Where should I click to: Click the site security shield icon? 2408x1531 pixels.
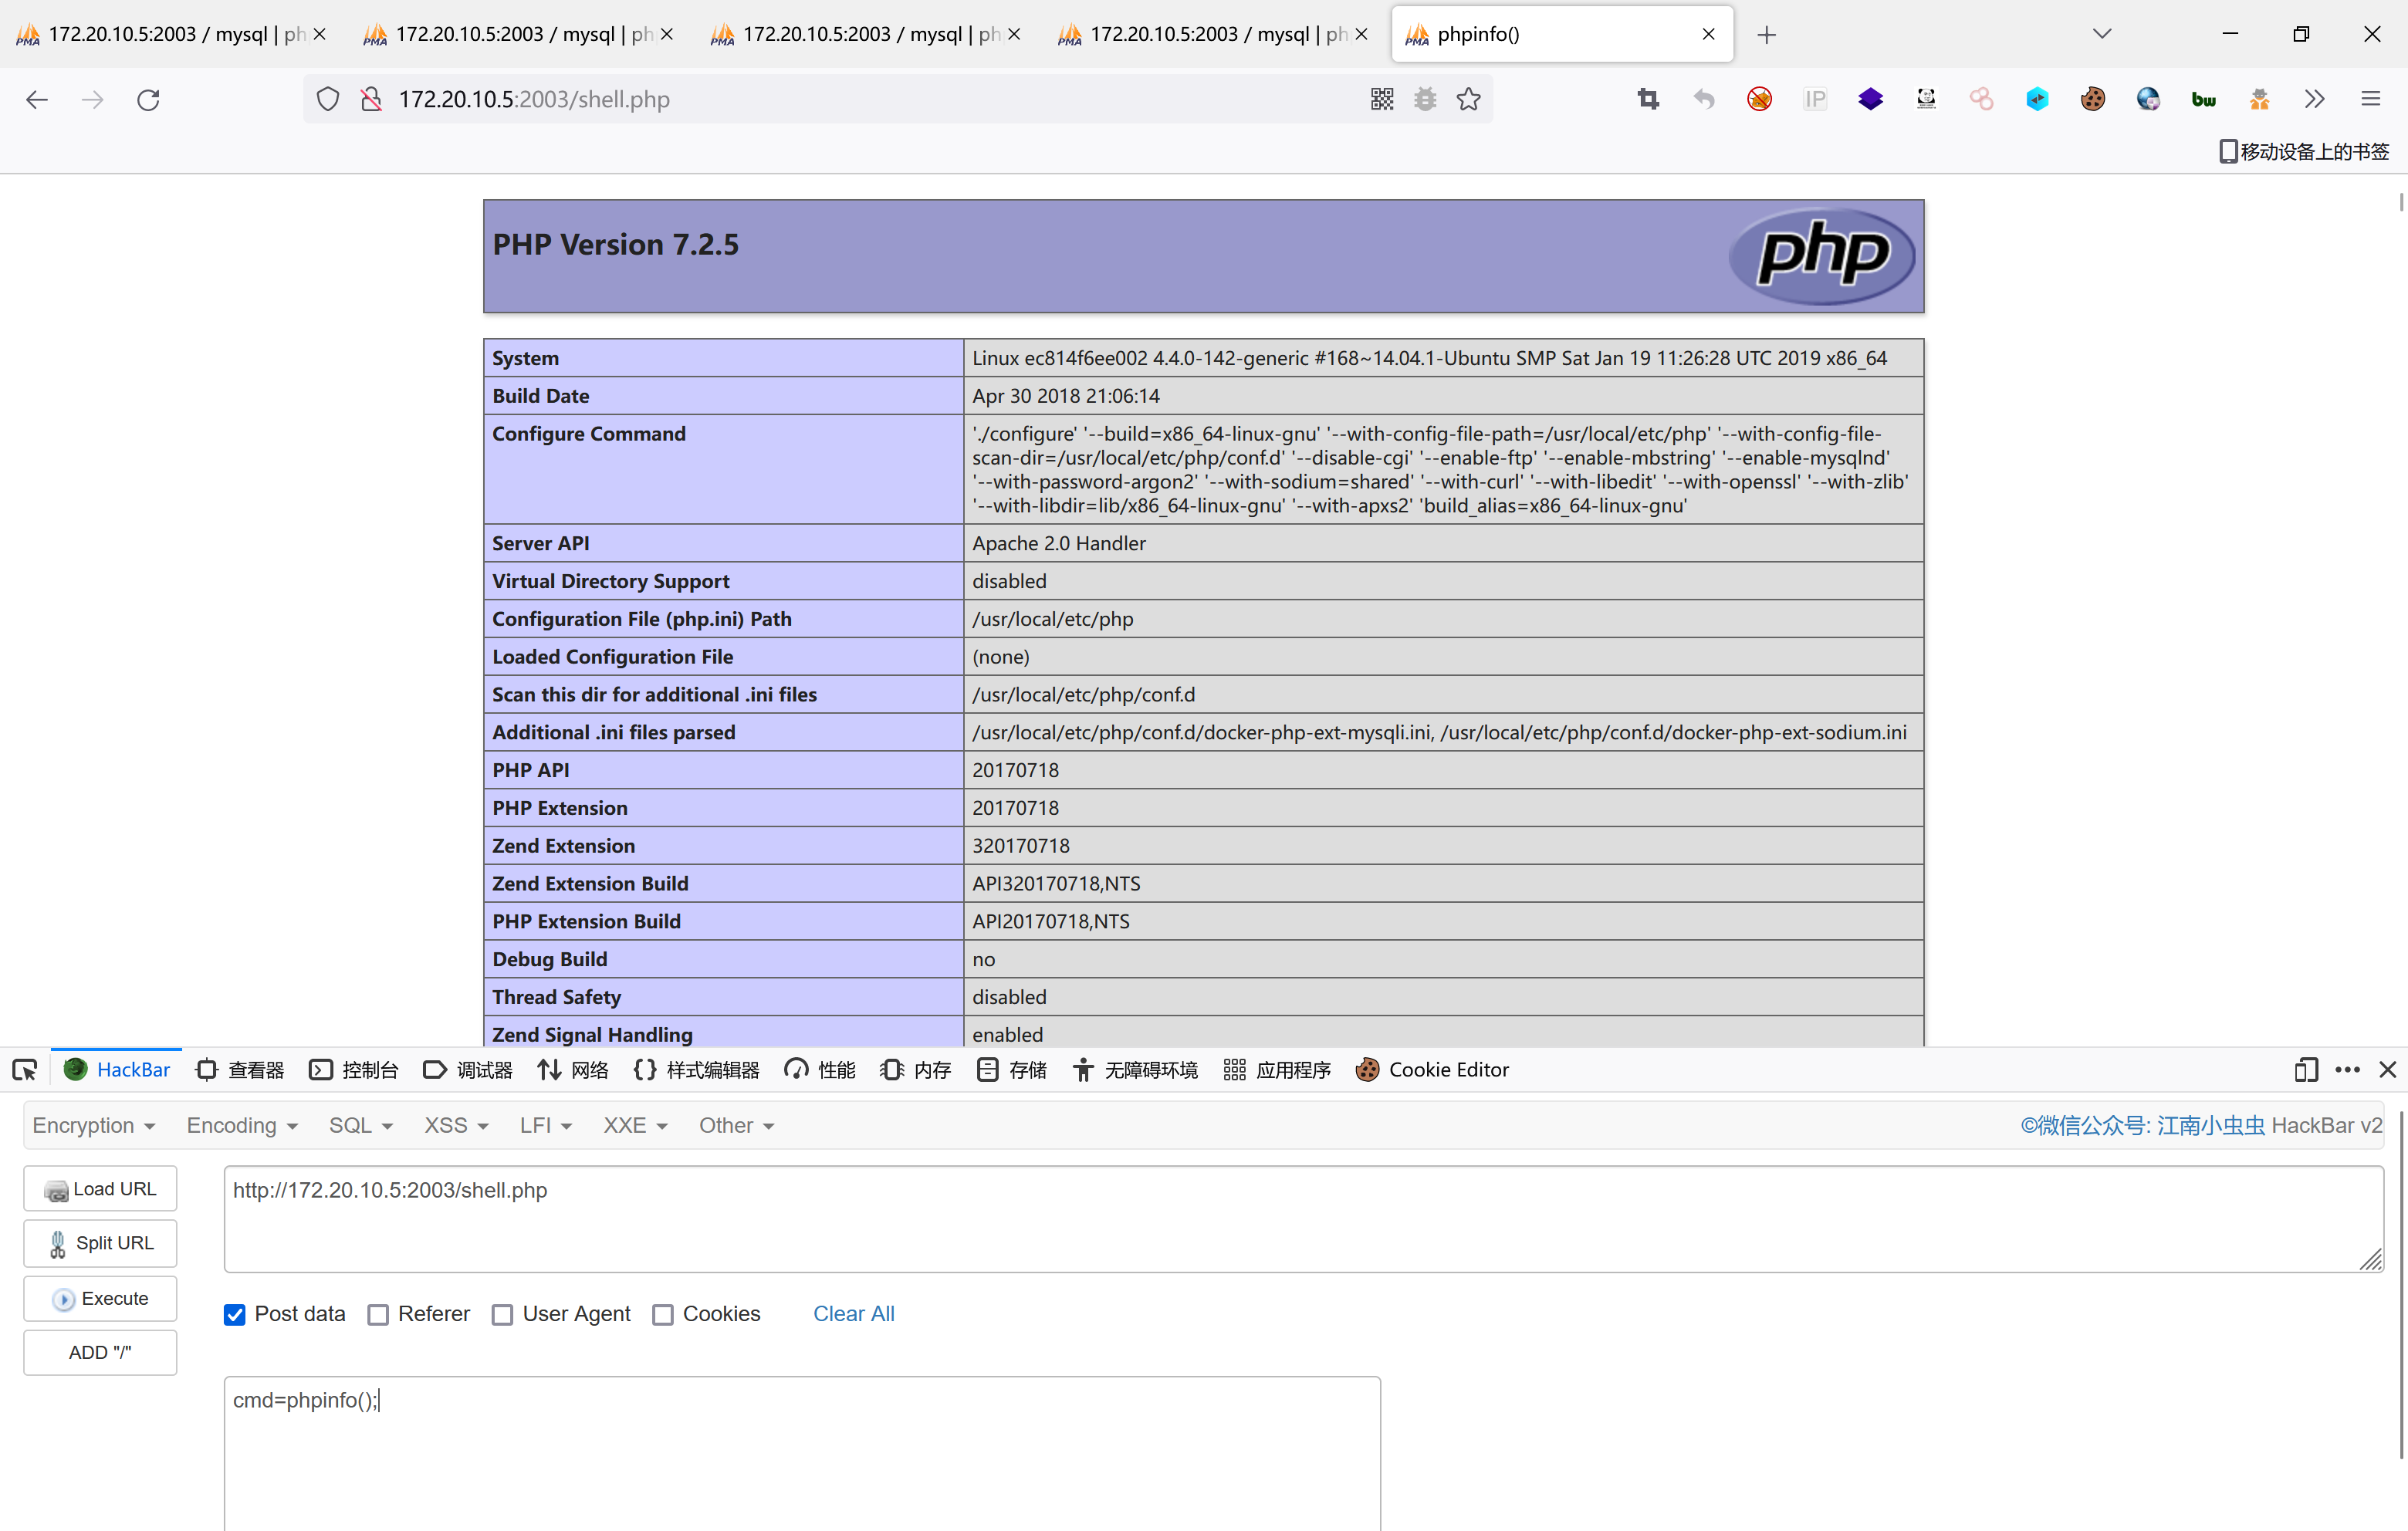pyautogui.click(x=328, y=99)
